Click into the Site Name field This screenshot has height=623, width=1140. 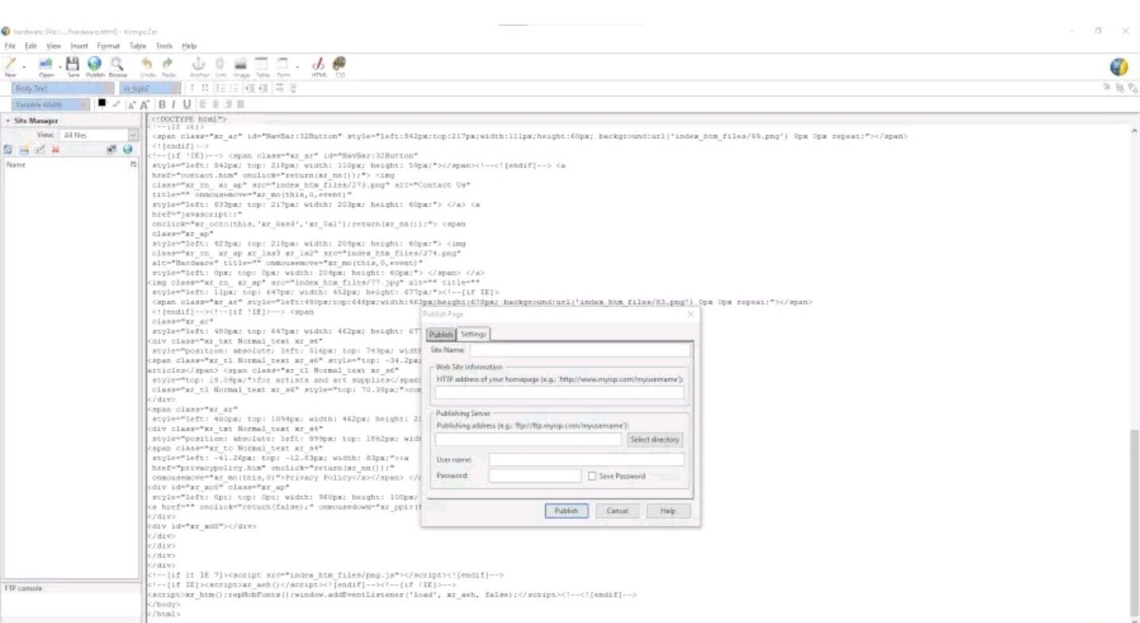pyautogui.click(x=580, y=350)
